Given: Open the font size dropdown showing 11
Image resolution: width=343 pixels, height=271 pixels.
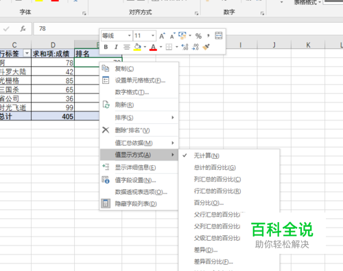Looking at the screenshot, I should 153,36.
